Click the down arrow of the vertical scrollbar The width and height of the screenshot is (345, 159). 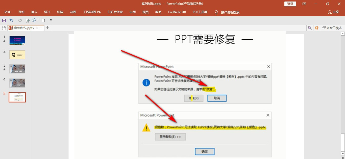tap(343, 153)
